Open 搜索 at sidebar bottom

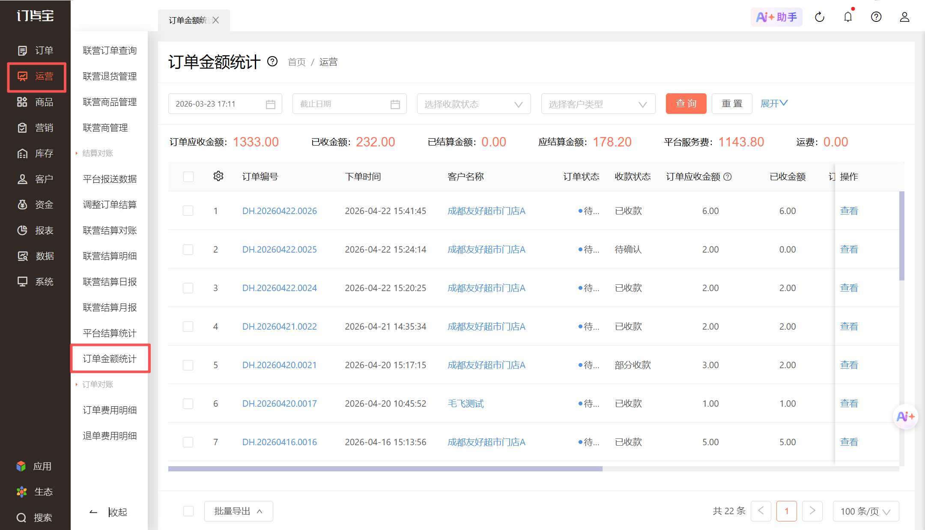click(35, 518)
